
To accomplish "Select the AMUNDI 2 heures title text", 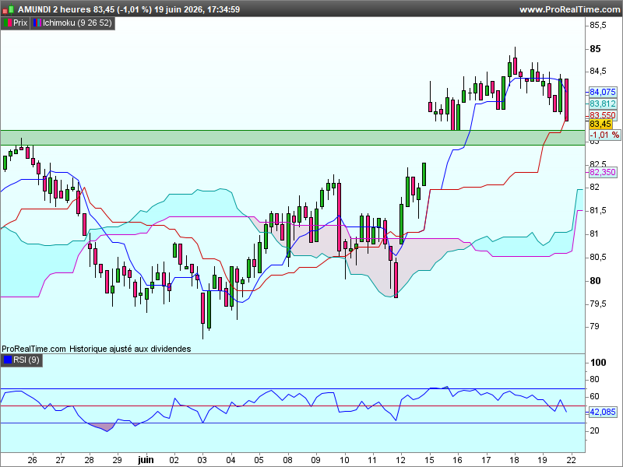I will click(54, 9).
